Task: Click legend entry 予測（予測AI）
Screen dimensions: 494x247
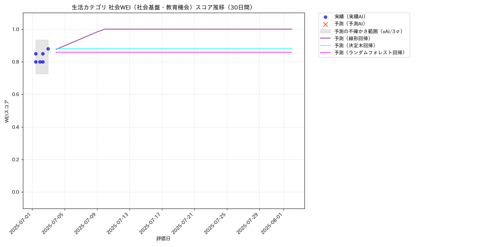Action: click(350, 24)
